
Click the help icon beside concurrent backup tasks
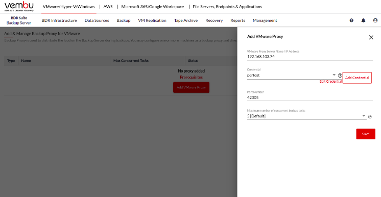(370, 116)
